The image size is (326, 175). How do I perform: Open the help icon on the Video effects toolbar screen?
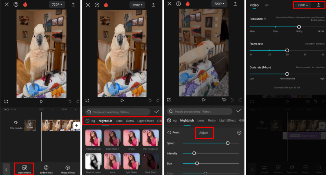coord(16,4)
